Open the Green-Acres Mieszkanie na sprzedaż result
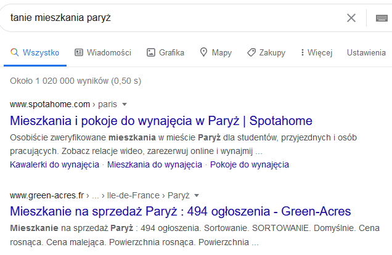 coord(180,211)
